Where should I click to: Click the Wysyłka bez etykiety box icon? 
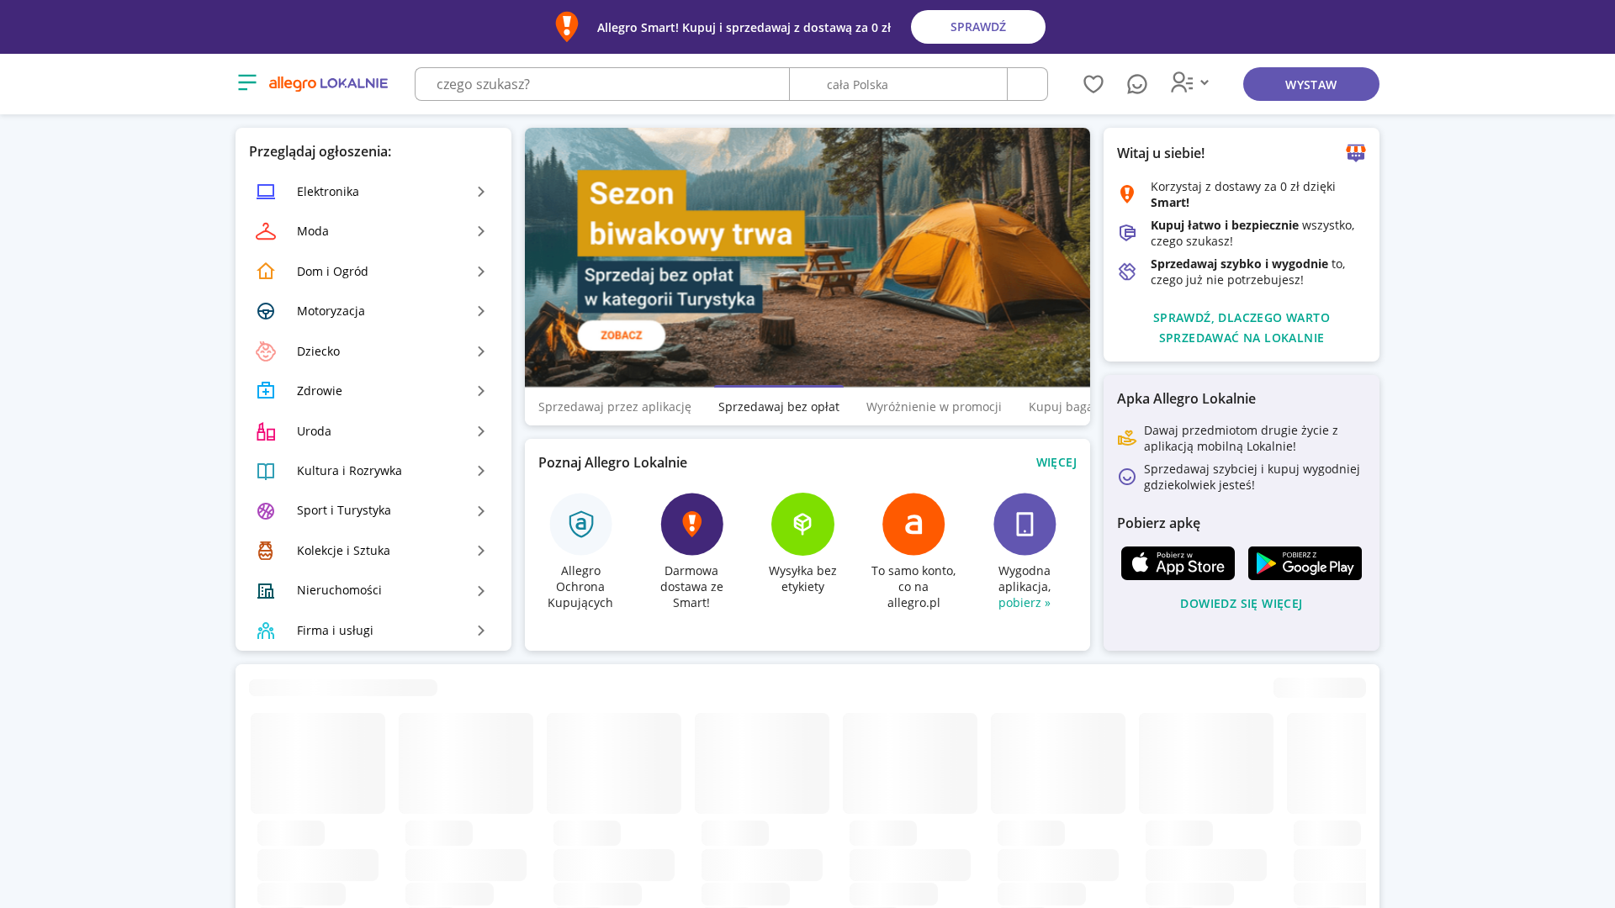[x=802, y=524]
